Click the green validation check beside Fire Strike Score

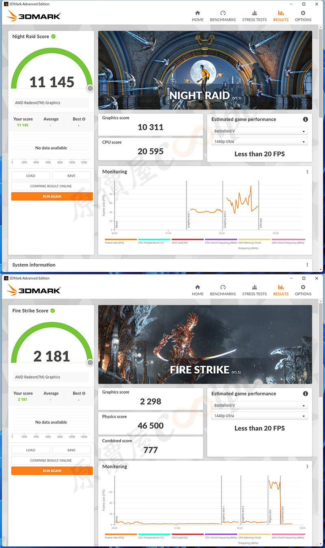tap(52, 311)
